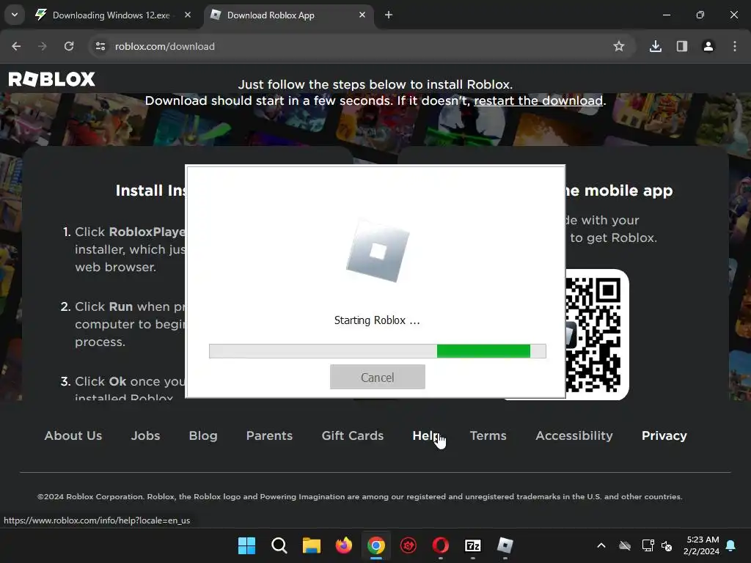Viewport: 751px width, 563px height.
Task: Open the red gear app in taskbar
Action: [x=409, y=545]
